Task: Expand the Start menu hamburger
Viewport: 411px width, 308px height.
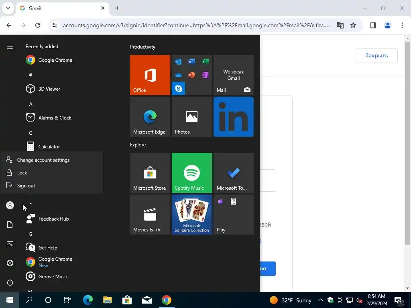Action: (x=10, y=47)
